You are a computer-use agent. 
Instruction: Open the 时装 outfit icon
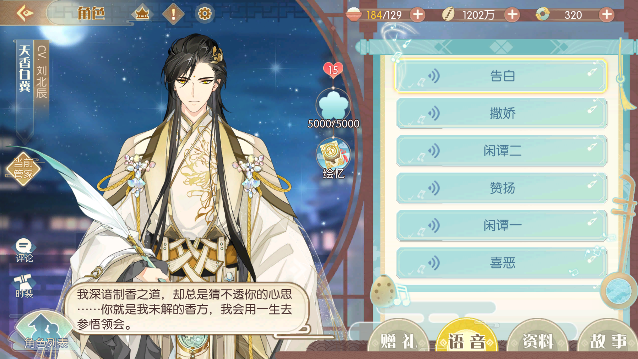pyautogui.click(x=24, y=286)
